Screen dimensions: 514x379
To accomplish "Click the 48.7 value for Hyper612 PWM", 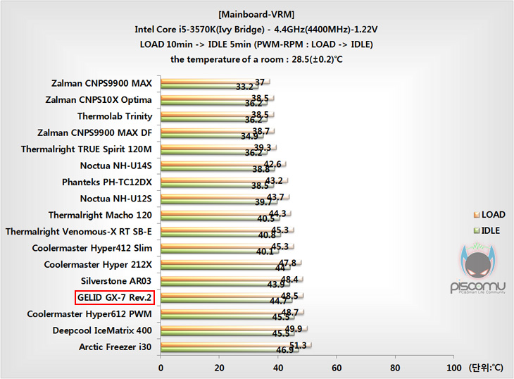I will (290, 313).
